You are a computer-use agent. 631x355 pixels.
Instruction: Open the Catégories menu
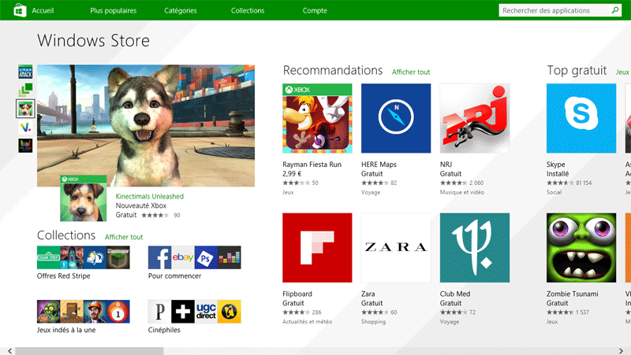(181, 11)
